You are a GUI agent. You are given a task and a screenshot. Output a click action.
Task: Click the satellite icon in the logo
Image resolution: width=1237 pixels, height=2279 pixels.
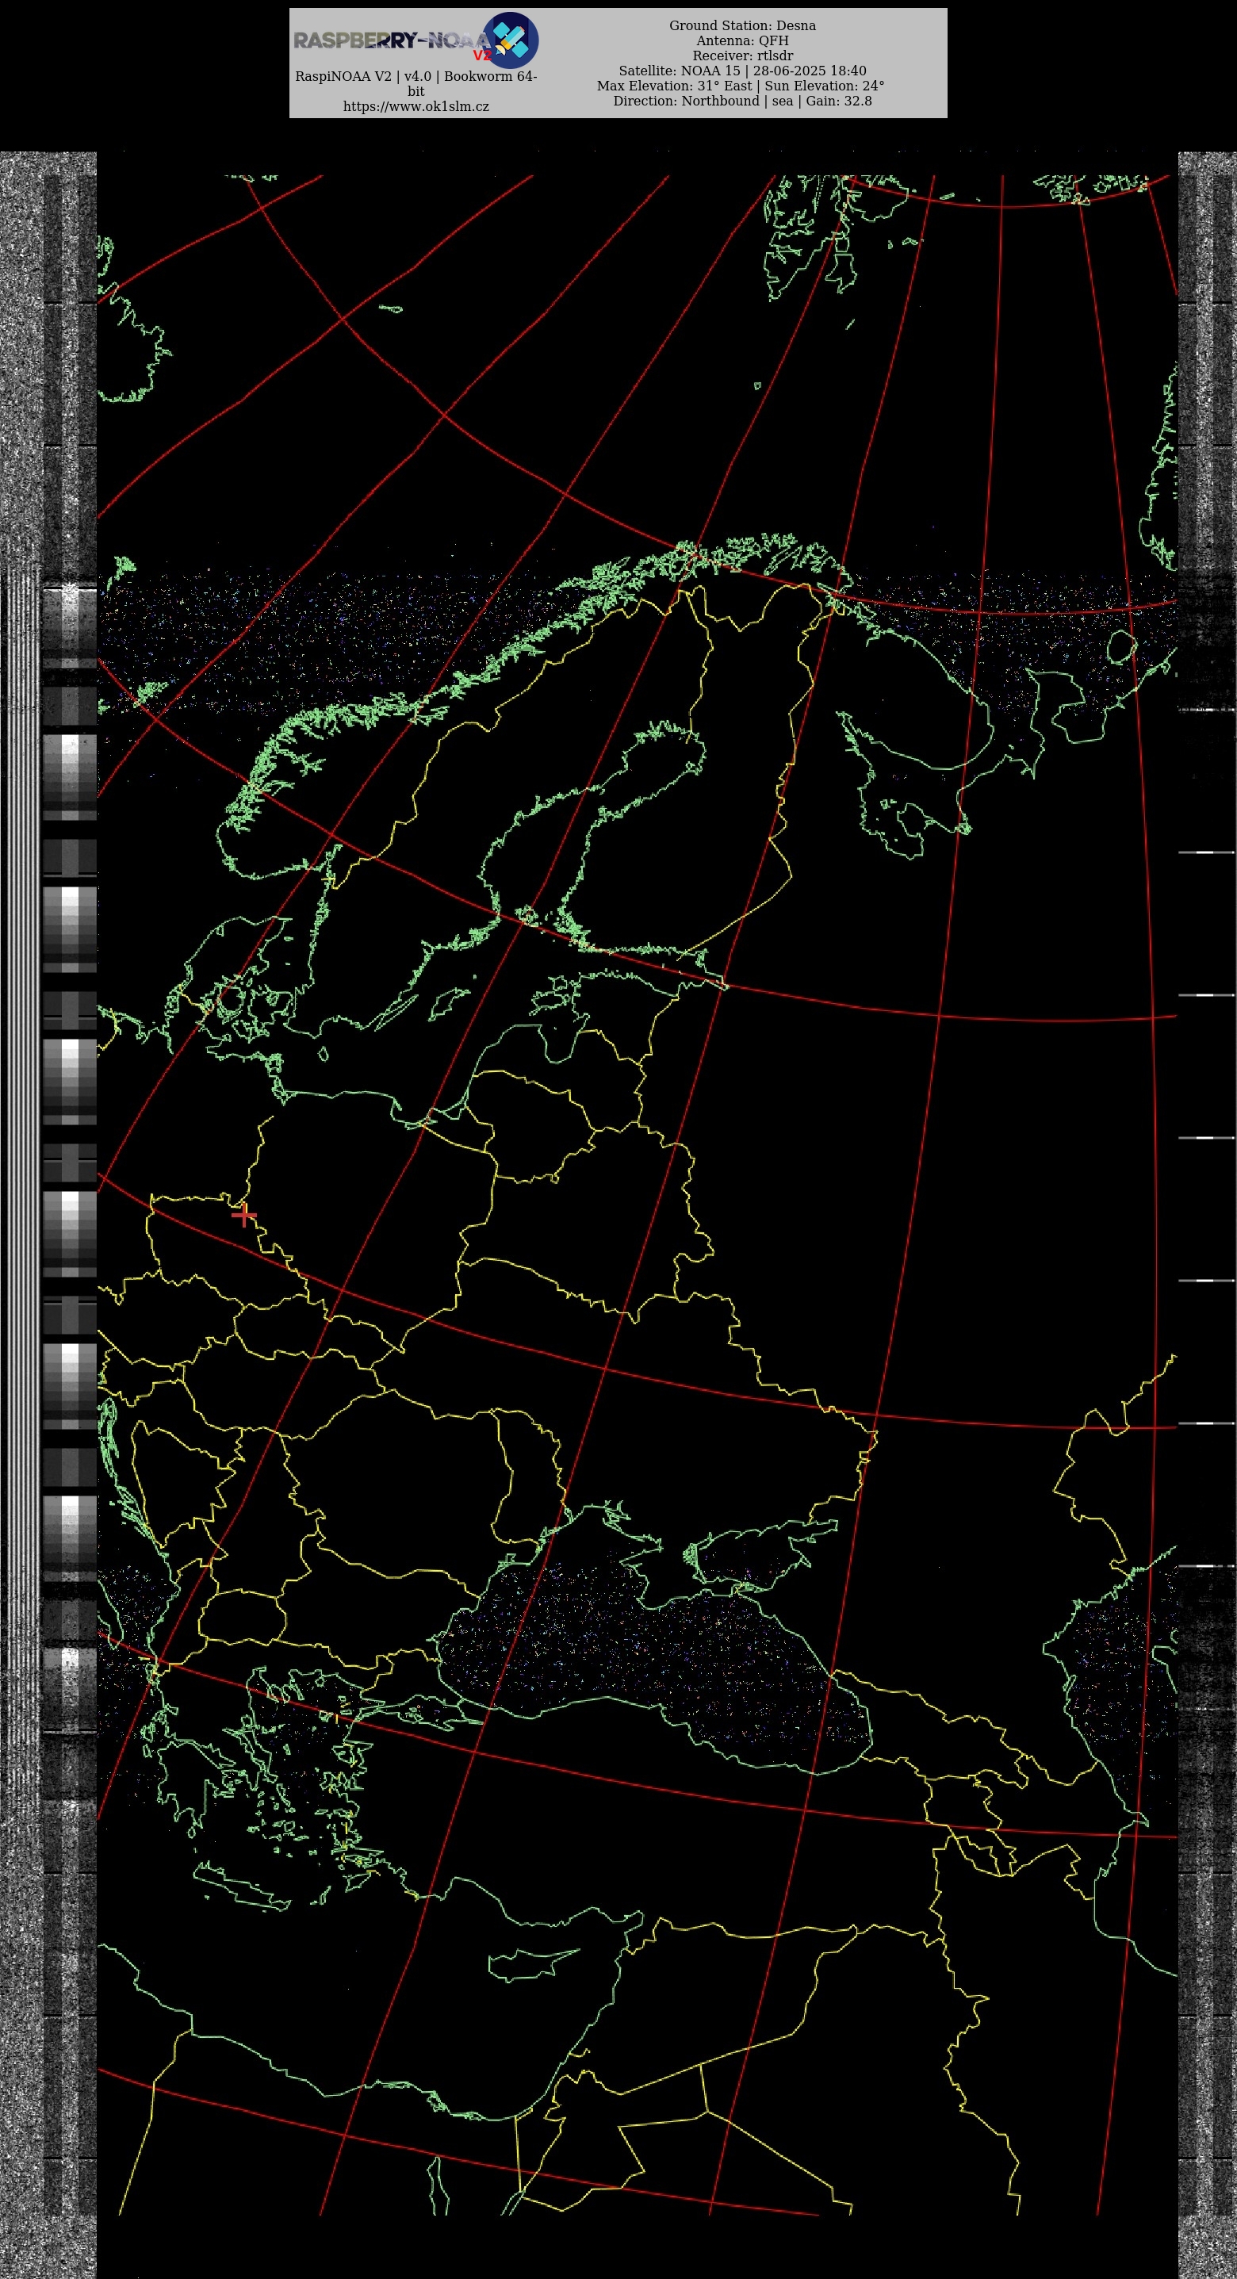pos(511,40)
